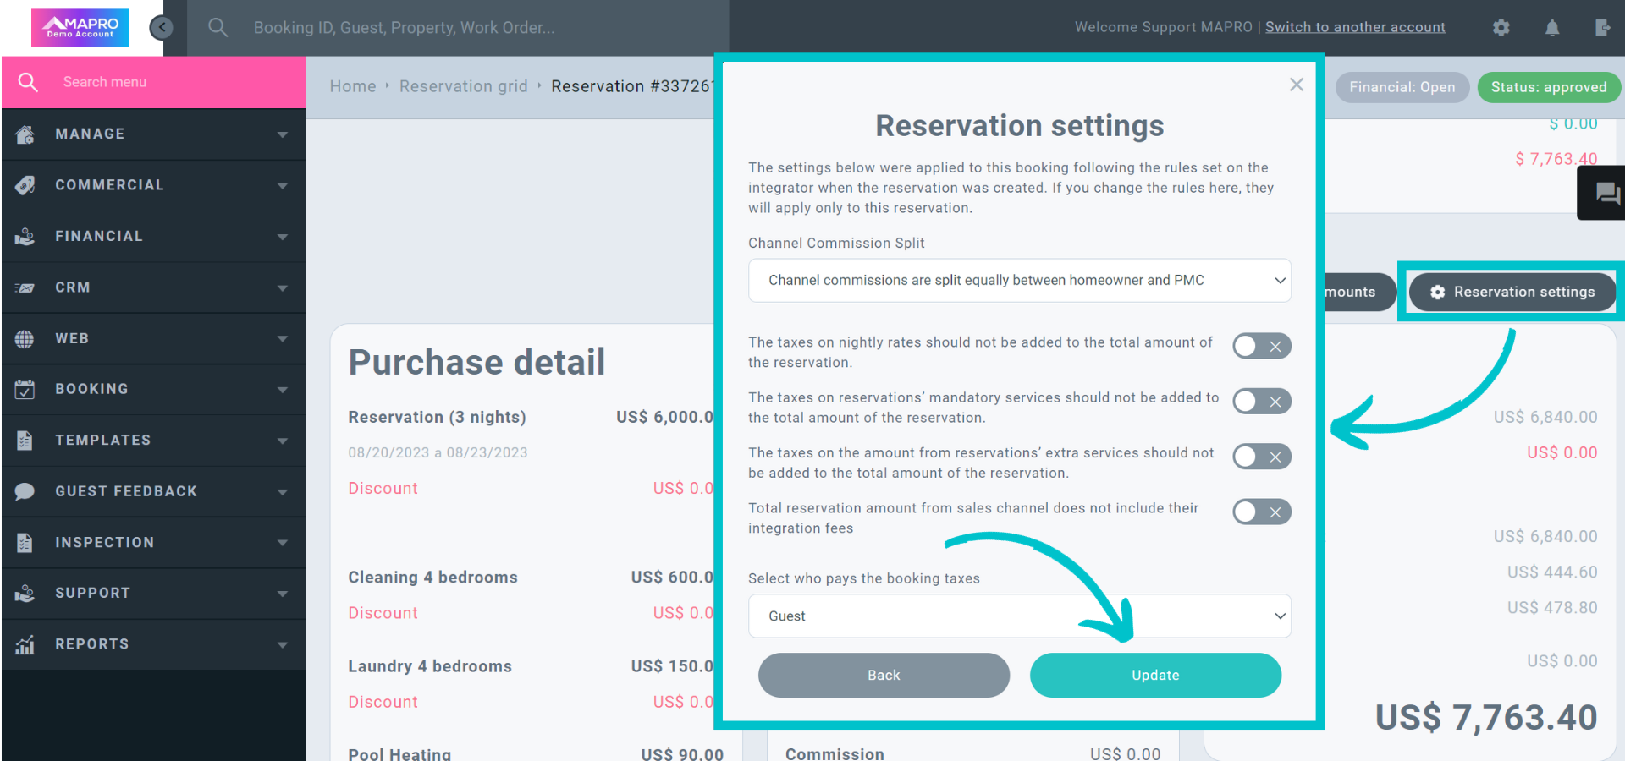This screenshot has height=761, width=1625.
Task: Open the Financial section icon in sidebar
Action: click(25, 236)
